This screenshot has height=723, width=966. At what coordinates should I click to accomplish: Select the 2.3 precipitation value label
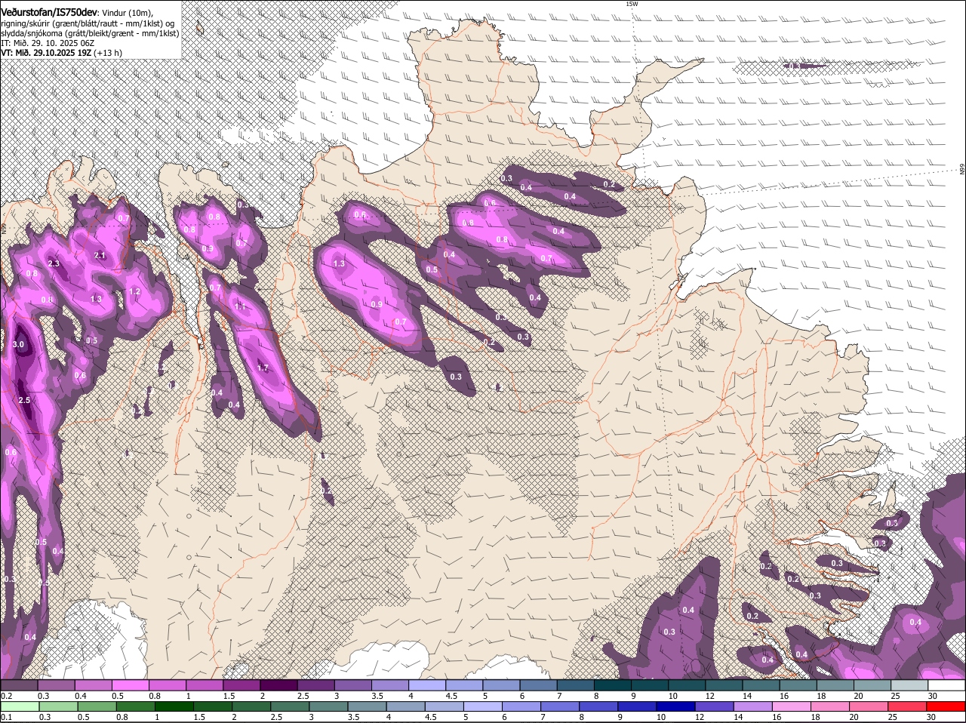54,263
